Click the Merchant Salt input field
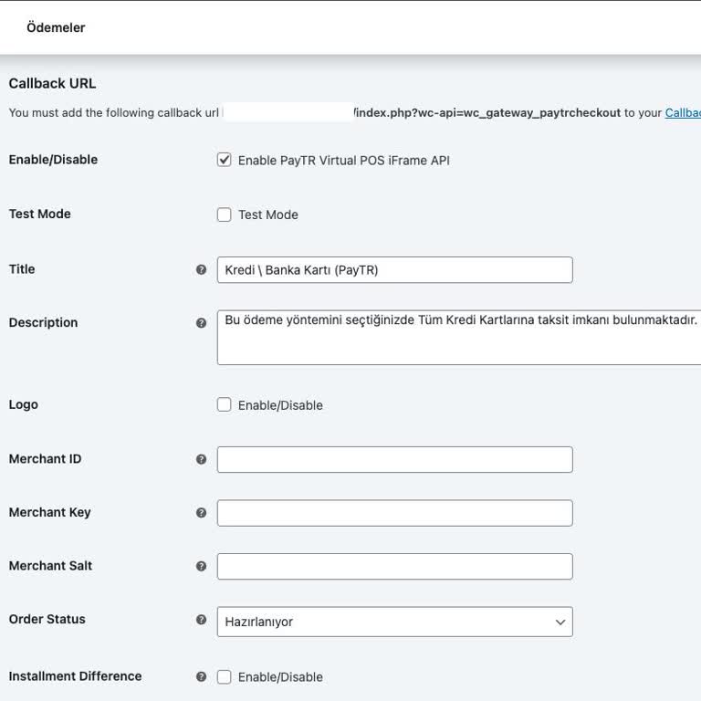Screen dimensions: 701x701 (x=394, y=566)
